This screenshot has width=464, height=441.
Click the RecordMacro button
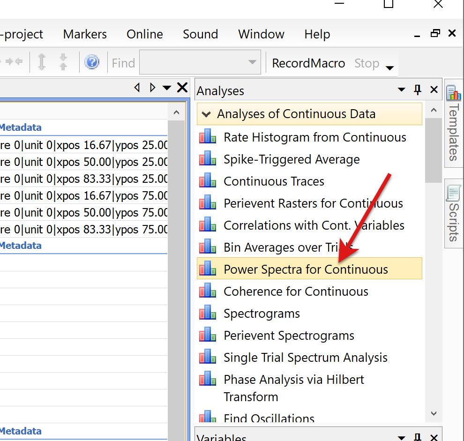point(308,63)
